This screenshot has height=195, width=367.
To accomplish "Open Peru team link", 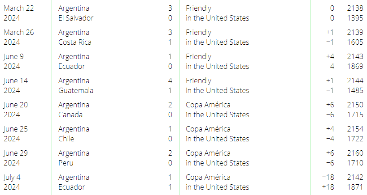I will point(66,163).
